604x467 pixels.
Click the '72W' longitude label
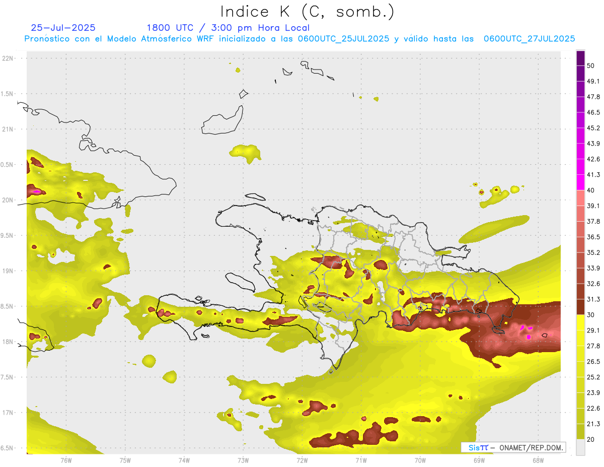[x=302, y=460]
